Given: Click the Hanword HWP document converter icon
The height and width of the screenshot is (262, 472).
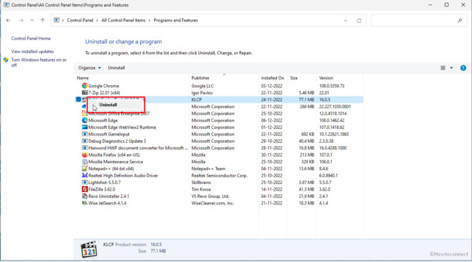Looking at the screenshot, I should 84,148.
